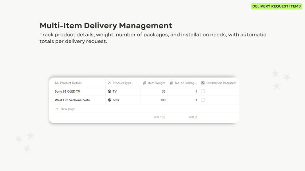This screenshot has height=171, width=305.
Task: Click the box icon next to TV
Action: [110, 91]
